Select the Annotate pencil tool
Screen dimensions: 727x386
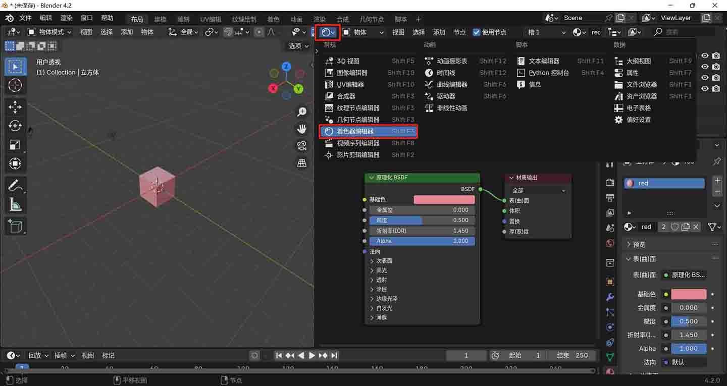pyautogui.click(x=15, y=186)
